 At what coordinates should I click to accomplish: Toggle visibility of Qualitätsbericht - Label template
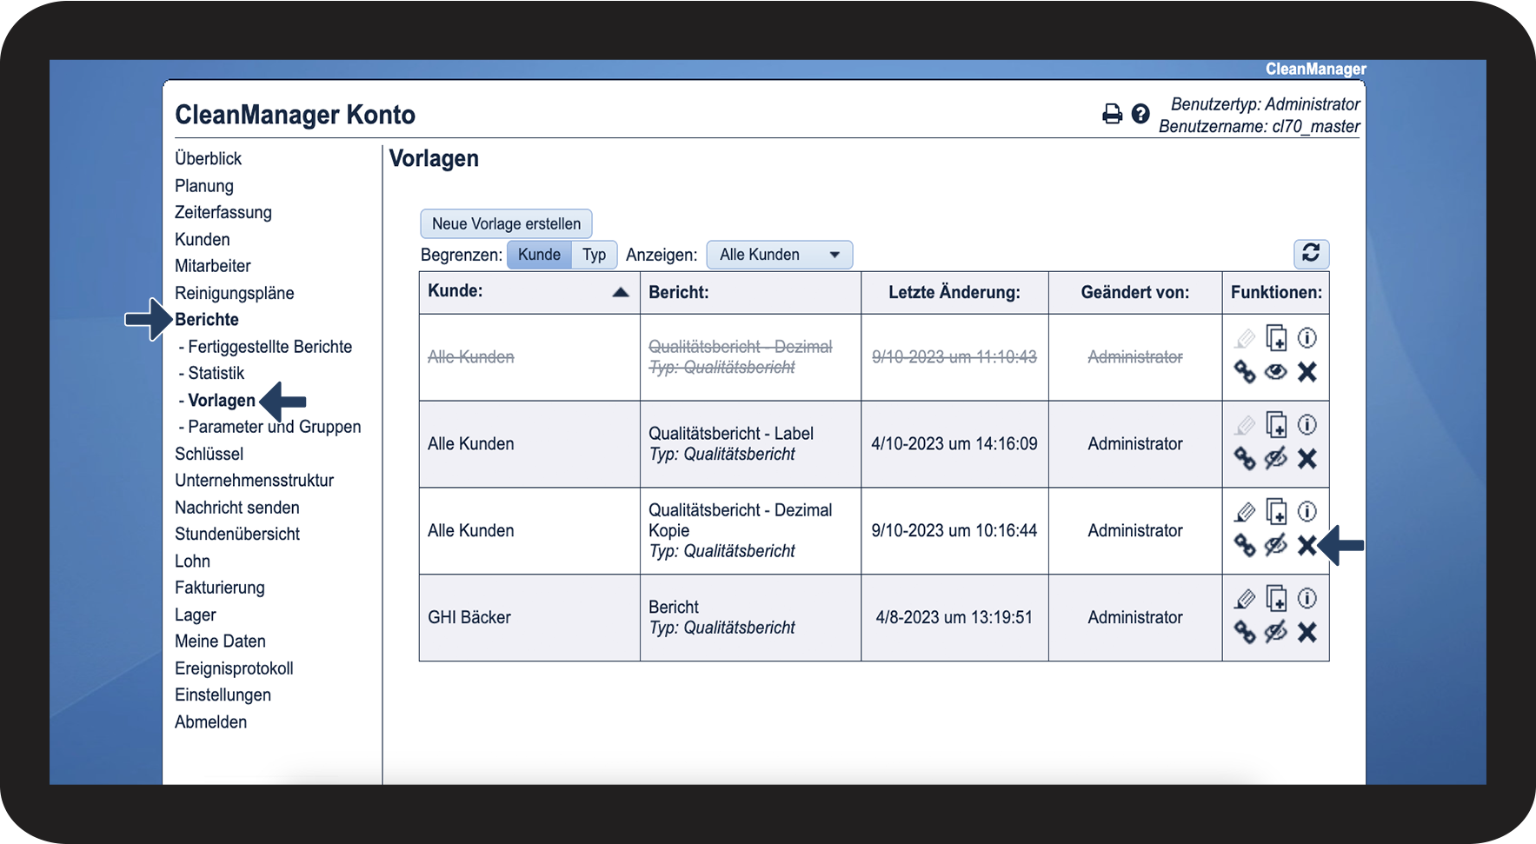(x=1275, y=458)
